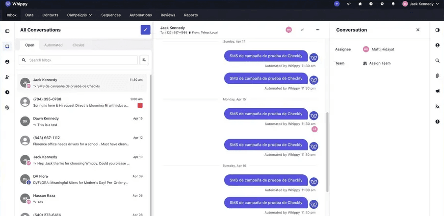Open the notifications bell

click(x=393, y=4)
